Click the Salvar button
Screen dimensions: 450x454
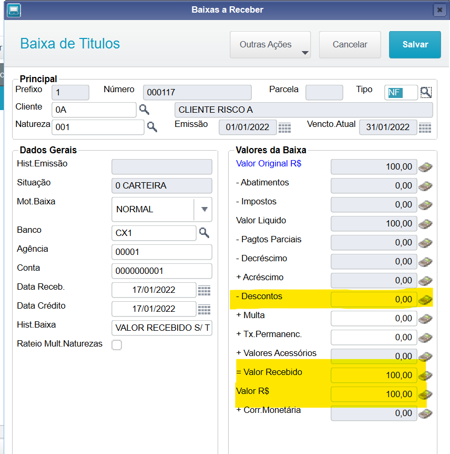tap(415, 45)
